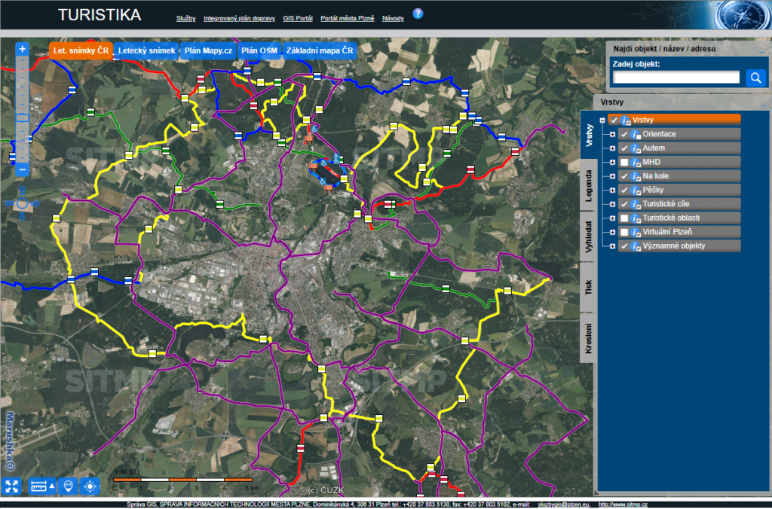
Task: Minimize the Vrstvy panel header
Action: [761, 104]
